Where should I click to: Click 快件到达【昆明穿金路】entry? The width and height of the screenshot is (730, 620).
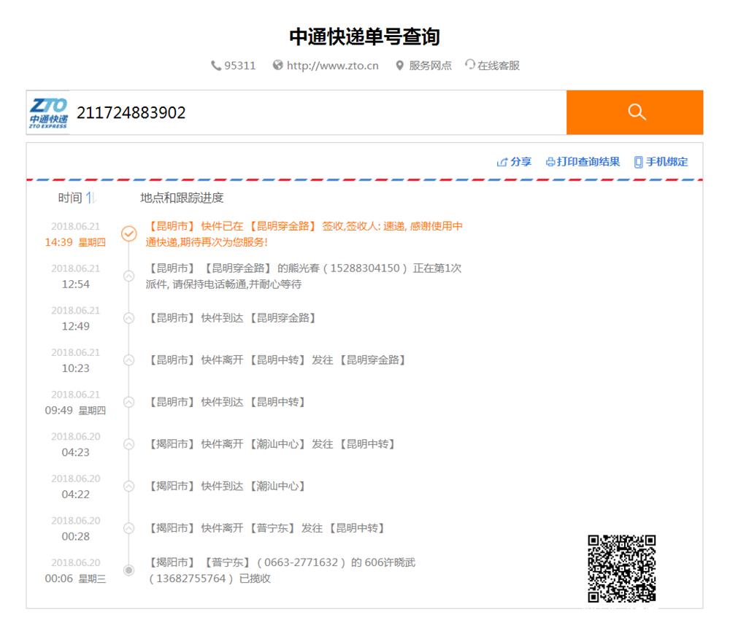pyautogui.click(x=233, y=318)
